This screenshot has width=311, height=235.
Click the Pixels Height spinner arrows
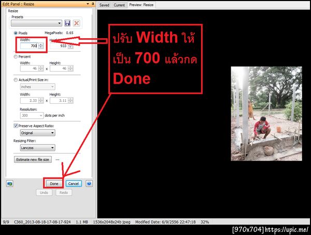click(x=70, y=46)
